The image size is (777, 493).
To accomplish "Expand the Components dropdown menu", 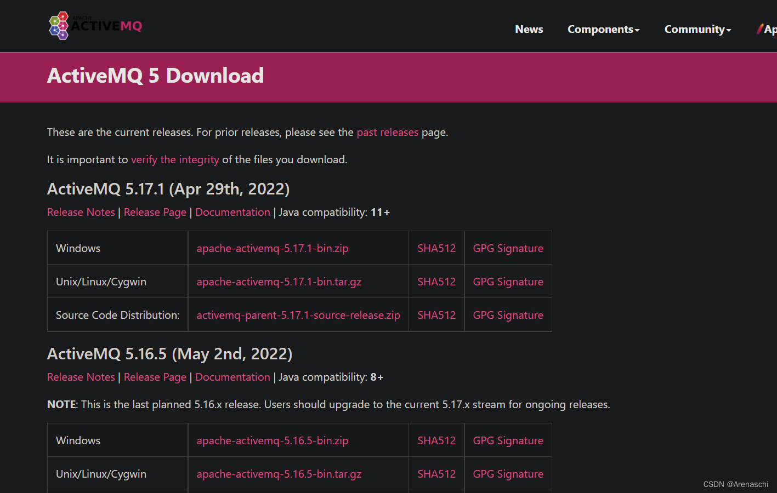I will tap(603, 29).
